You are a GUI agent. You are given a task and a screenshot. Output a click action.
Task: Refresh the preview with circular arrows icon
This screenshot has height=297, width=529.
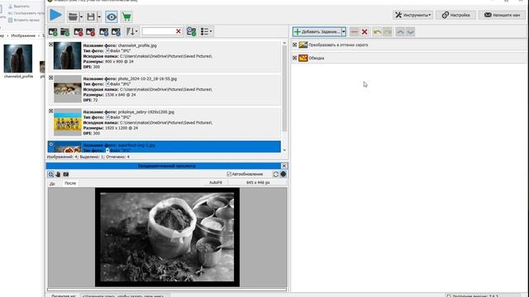pos(275,174)
